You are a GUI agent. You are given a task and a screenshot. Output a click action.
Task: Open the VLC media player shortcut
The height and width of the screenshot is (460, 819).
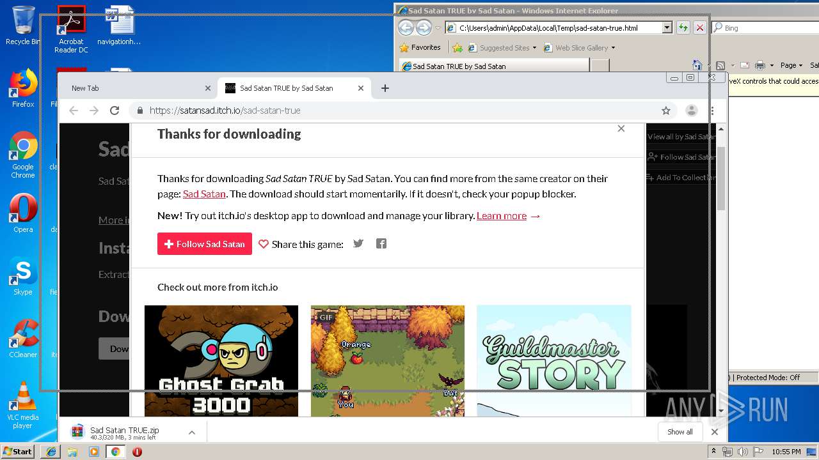tap(23, 405)
